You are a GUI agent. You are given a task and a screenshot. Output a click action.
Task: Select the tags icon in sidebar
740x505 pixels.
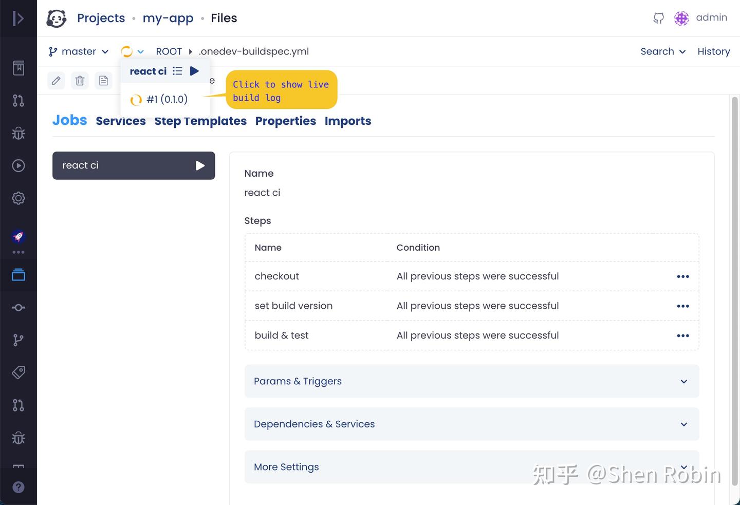coord(18,372)
